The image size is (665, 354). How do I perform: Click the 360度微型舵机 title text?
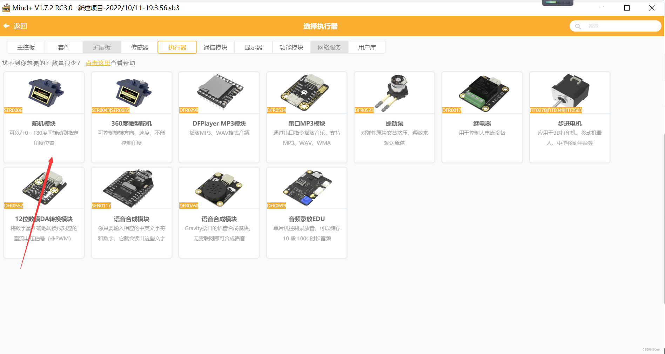click(x=132, y=123)
